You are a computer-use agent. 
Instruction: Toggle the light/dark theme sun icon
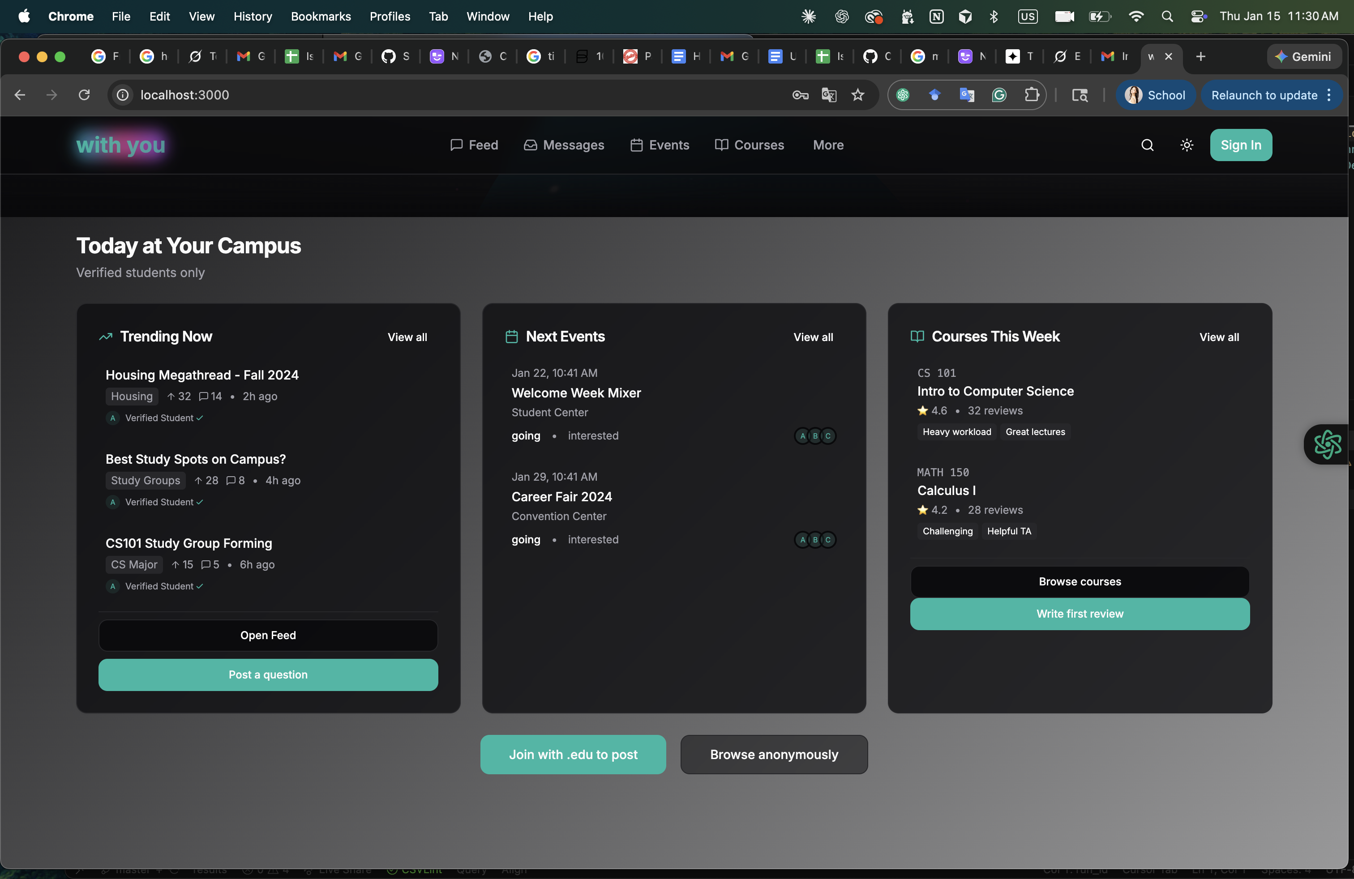tap(1186, 145)
